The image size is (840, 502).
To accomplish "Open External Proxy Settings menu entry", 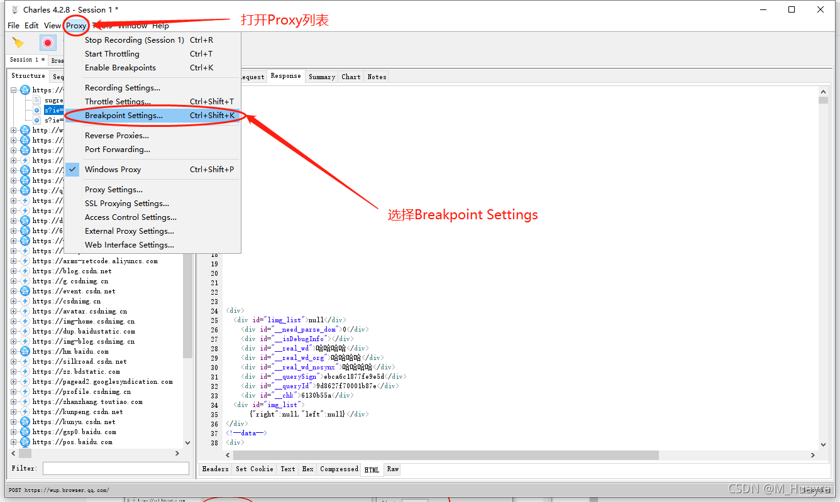I will [152, 231].
